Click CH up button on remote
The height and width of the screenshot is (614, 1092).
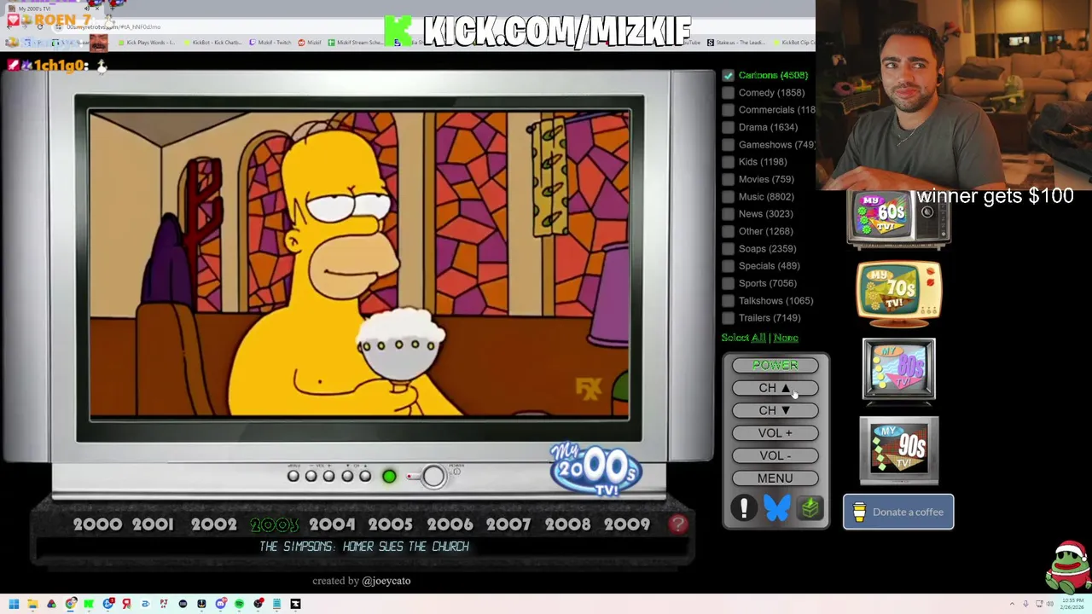[x=775, y=388]
